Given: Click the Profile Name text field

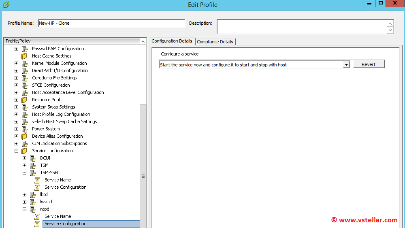Looking at the screenshot, I should pos(111,23).
